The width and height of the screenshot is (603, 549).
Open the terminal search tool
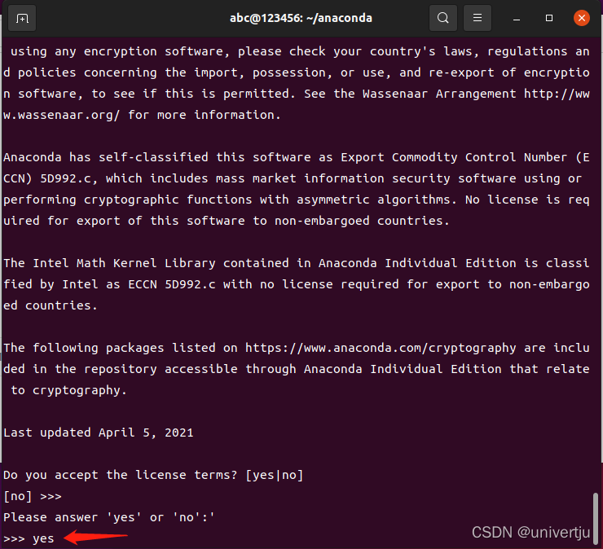pyautogui.click(x=443, y=18)
